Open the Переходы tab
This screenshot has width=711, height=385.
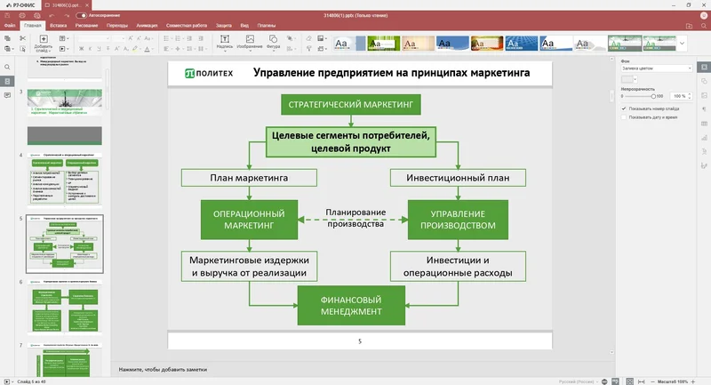[117, 26]
